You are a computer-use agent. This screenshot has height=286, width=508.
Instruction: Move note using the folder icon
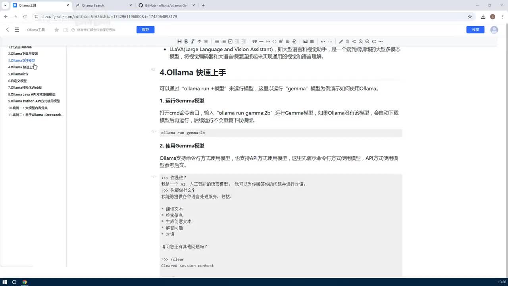65,30
